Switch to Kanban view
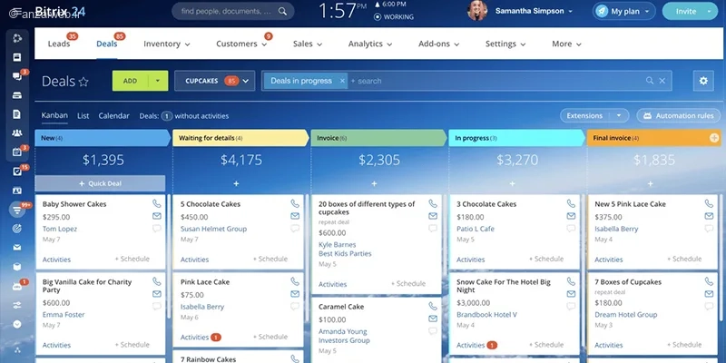Image resolution: width=726 pixels, height=363 pixels. click(x=54, y=115)
